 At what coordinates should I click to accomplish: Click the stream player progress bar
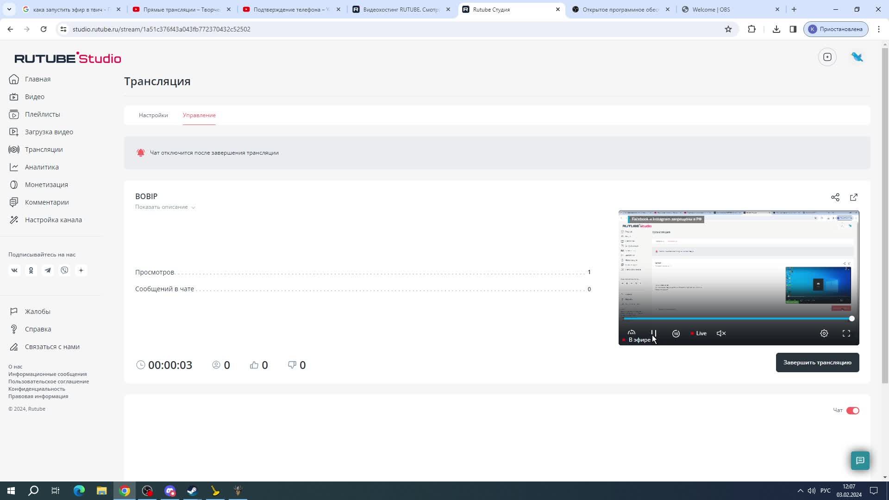[x=736, y=319]
